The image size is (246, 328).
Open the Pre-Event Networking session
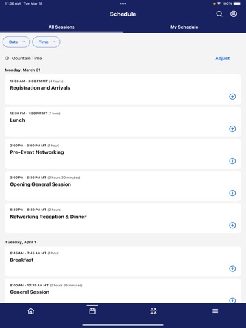tap(123, 154)
